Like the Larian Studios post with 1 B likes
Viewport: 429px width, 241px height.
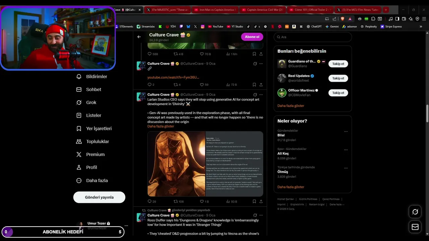[202, 202]
